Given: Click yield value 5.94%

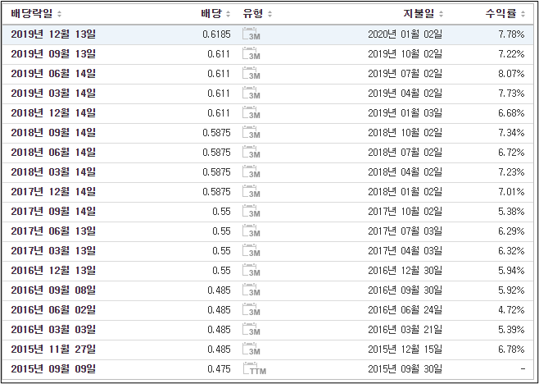Looking at the screenshot, I should pyautogui.click(x=511, y=270).
